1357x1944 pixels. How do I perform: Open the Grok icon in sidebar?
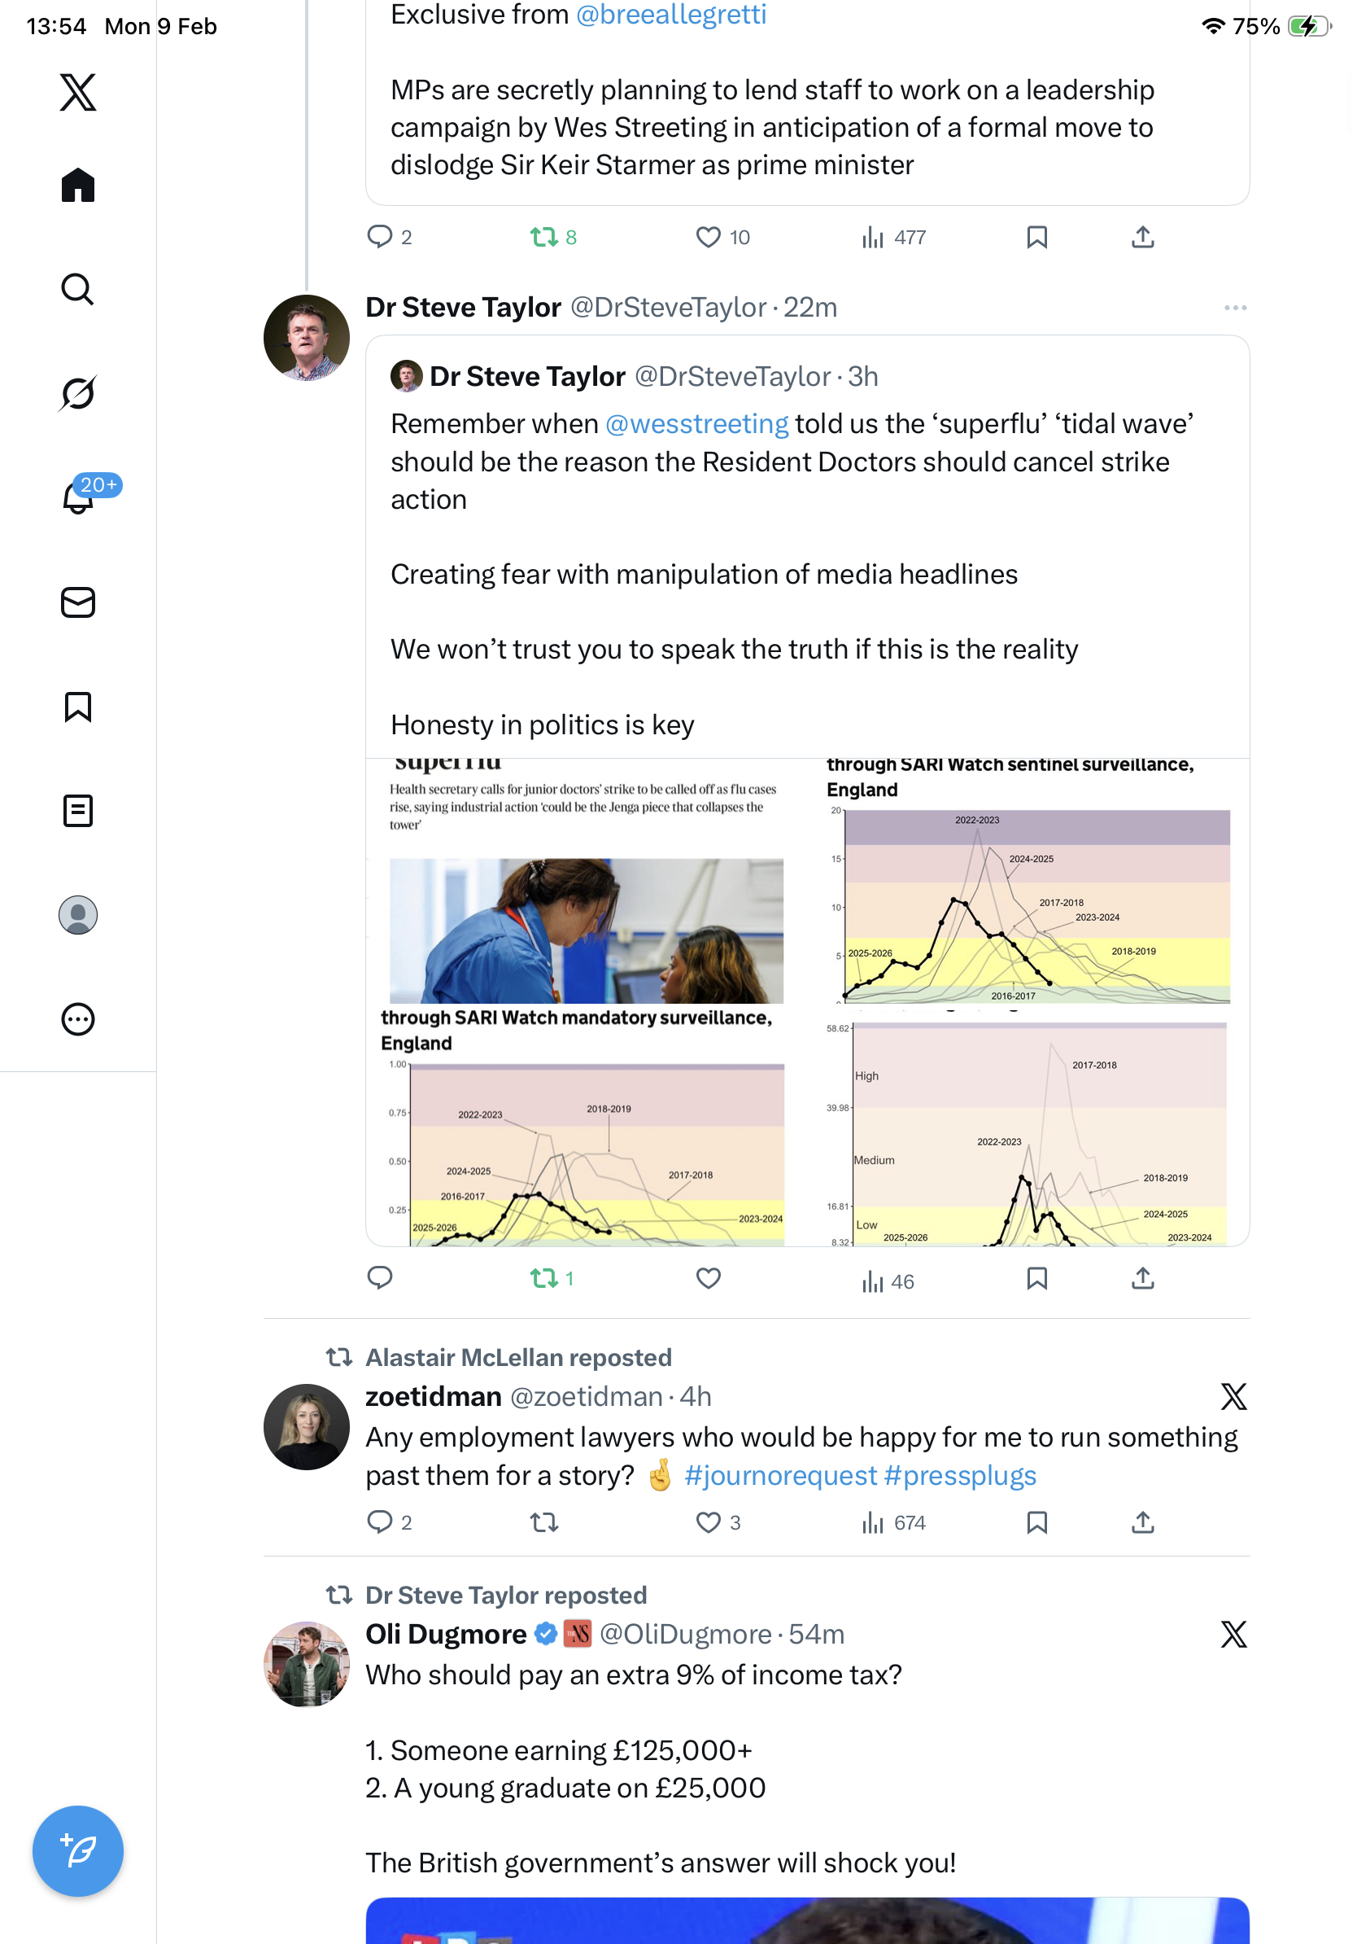78,393
